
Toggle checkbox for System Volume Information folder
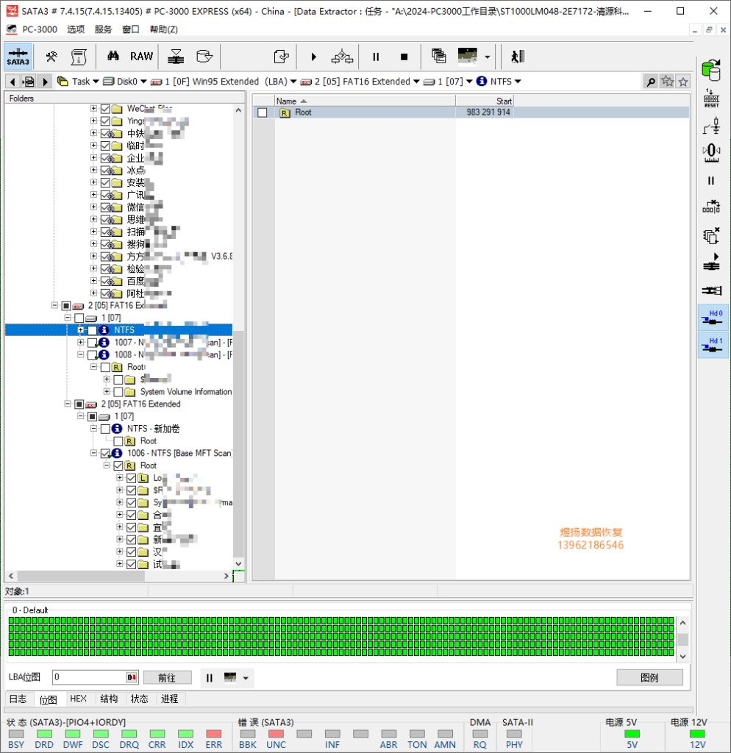(118, 392)
